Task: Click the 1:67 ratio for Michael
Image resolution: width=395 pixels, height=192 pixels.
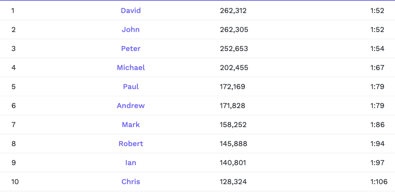Action: (x=377, y=67)
